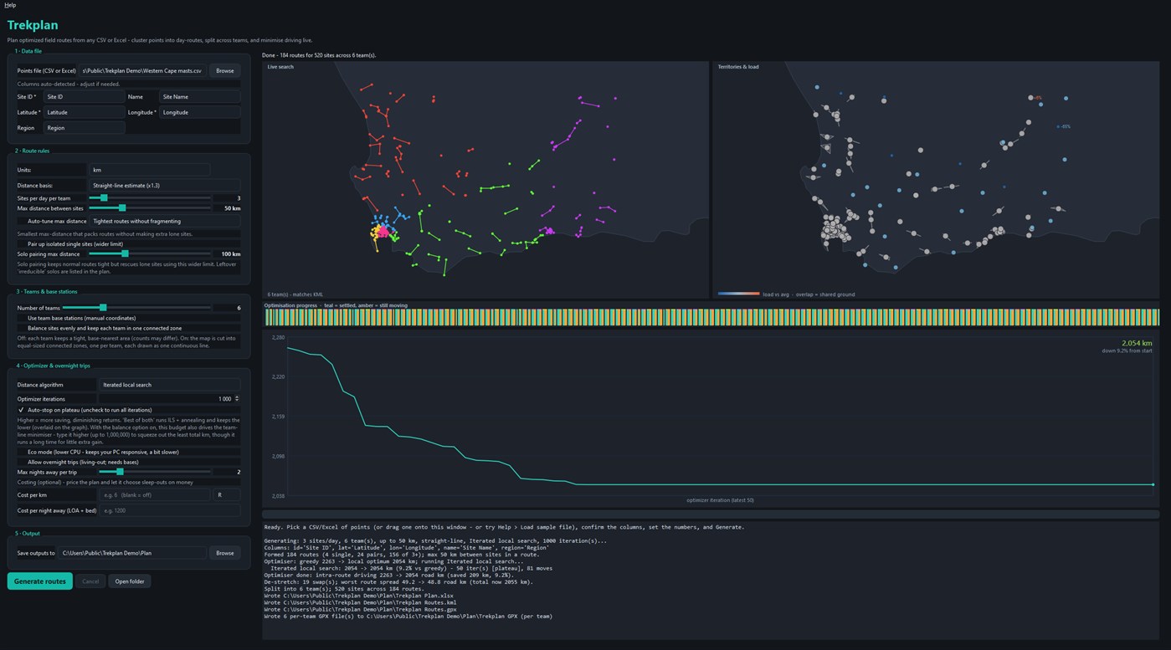Open the Site ID column dropdown

point(84,97)
